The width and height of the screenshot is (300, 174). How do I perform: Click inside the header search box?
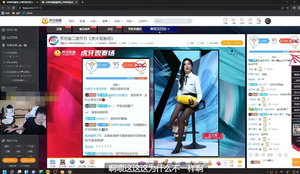coord(170,21)
